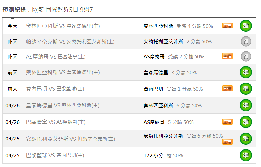
Task: Open today's 奧林匹亞科斯 VS 皇家馬德里(主) match
Action: click(x=63, y=26)
